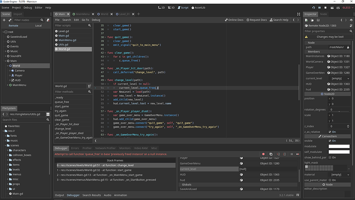Expand the characters folder
The height and width of the screenshot is (200, 355).
[x=8, y=150]
